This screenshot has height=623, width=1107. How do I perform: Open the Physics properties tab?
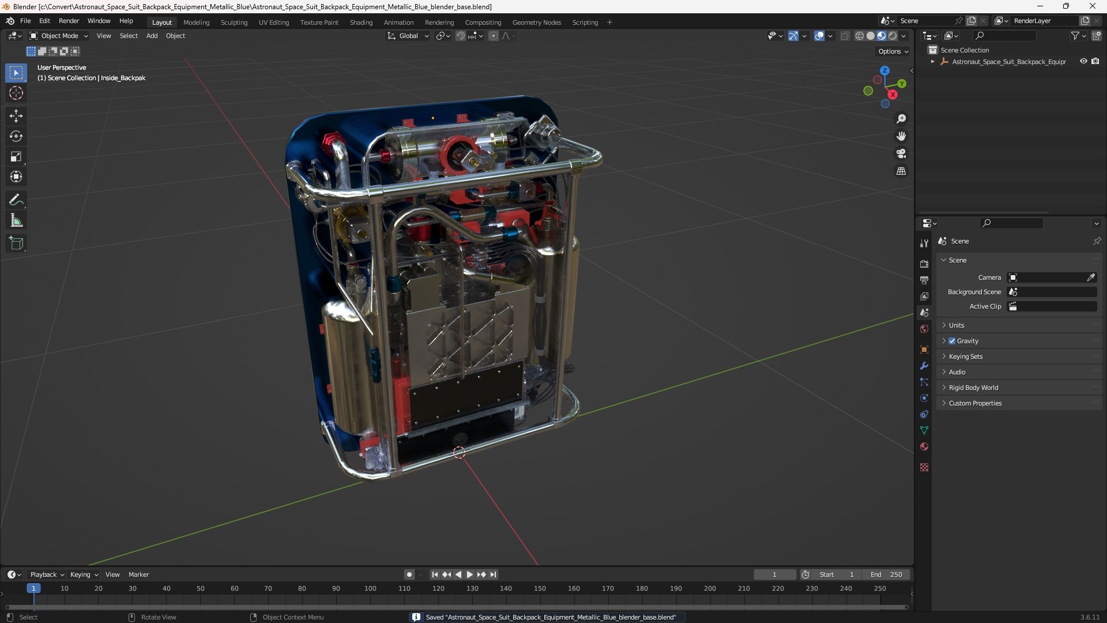(924, 398)
